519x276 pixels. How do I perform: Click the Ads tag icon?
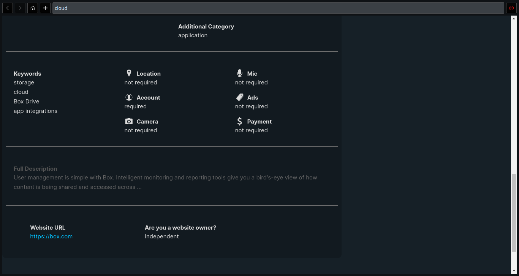point(239,97)
